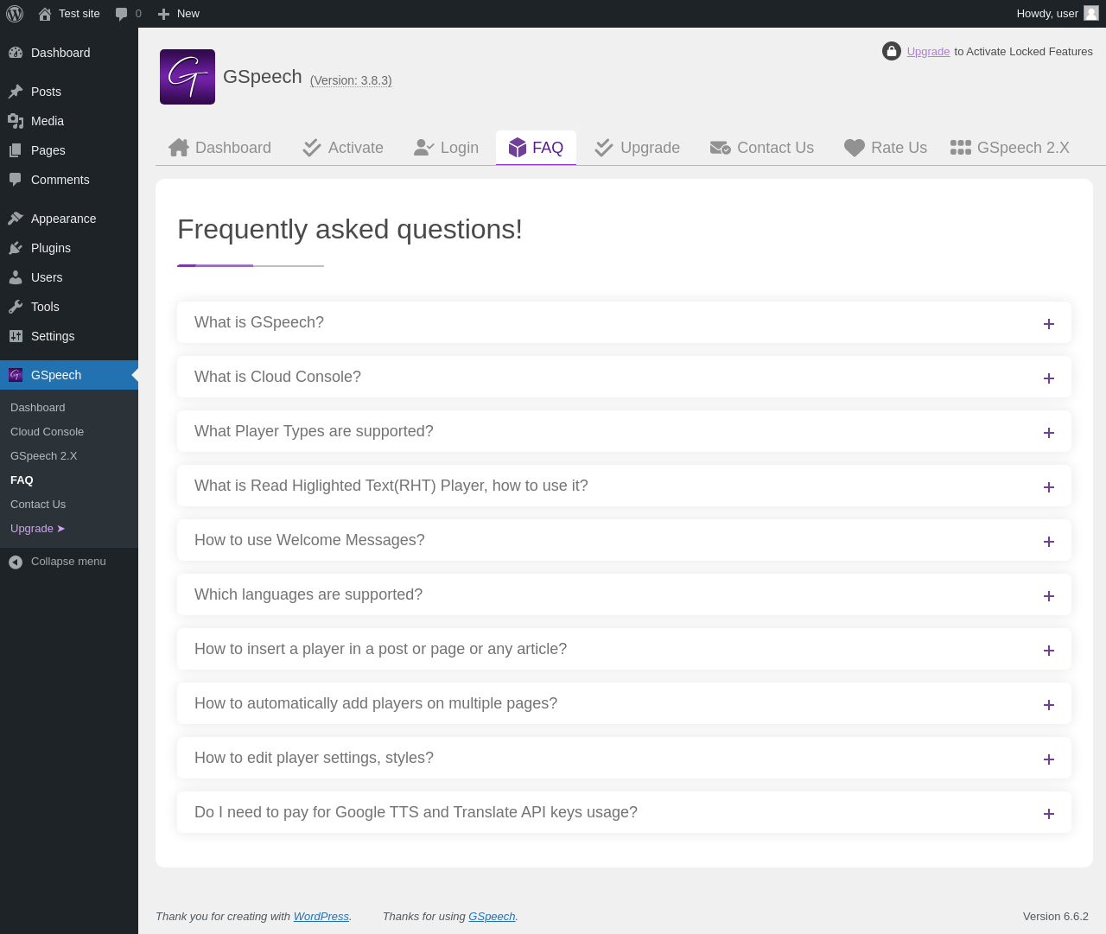Click the Plugins plug icon
1106x934 pixels.
(x=16, y=248)
